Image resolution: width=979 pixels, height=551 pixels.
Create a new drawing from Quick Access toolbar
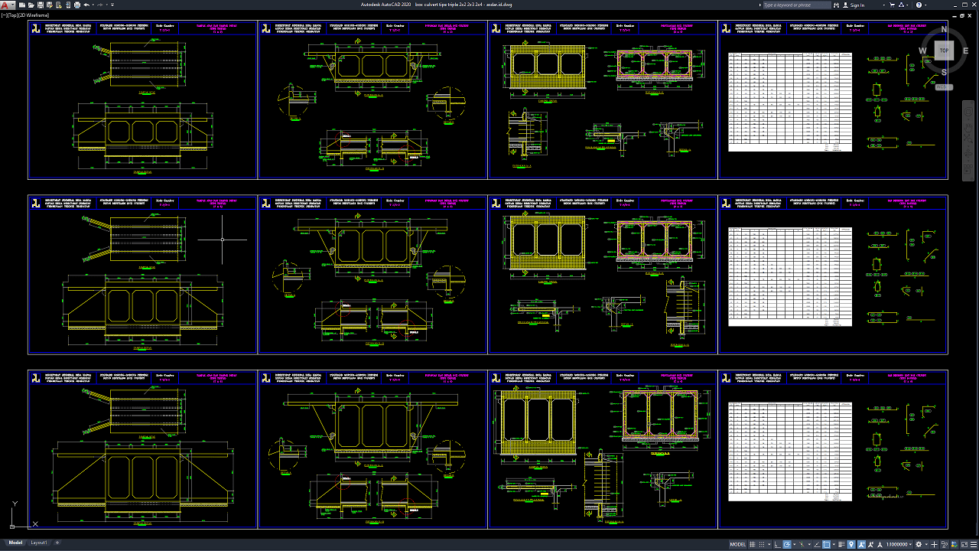tap(22, 5)
